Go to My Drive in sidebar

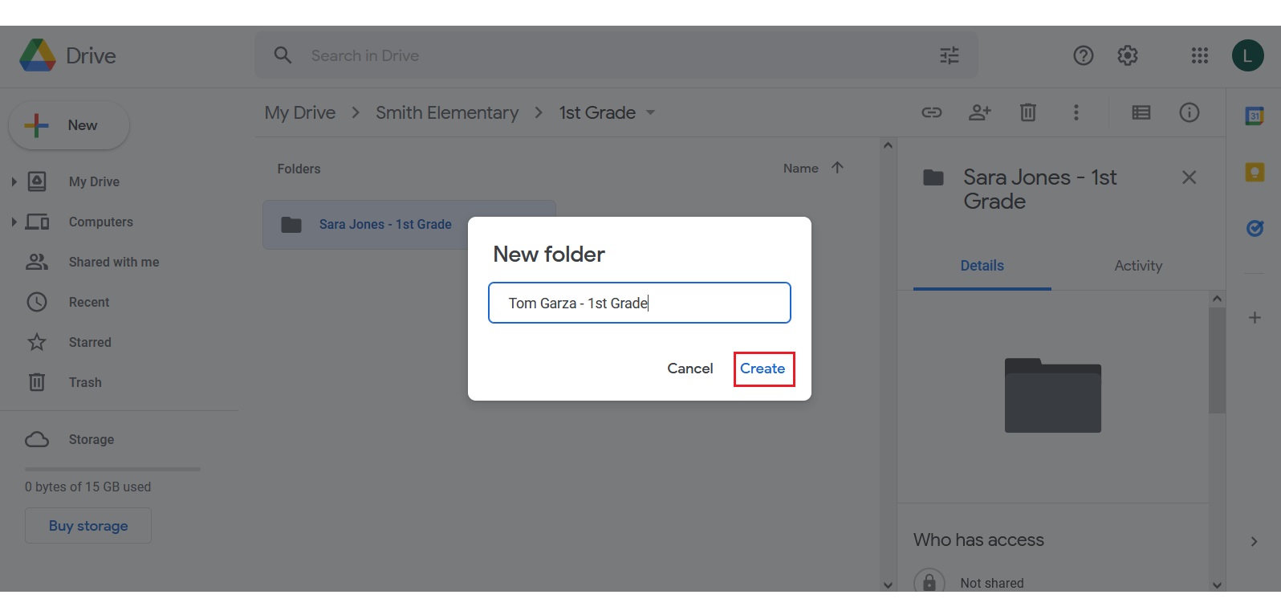coord(94,181)
